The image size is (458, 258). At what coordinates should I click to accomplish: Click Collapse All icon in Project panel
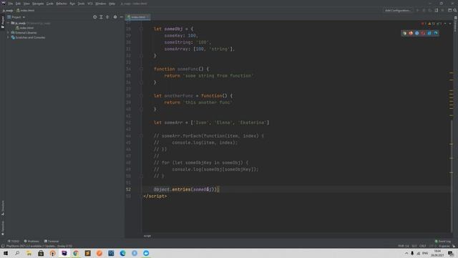[107, 17]
